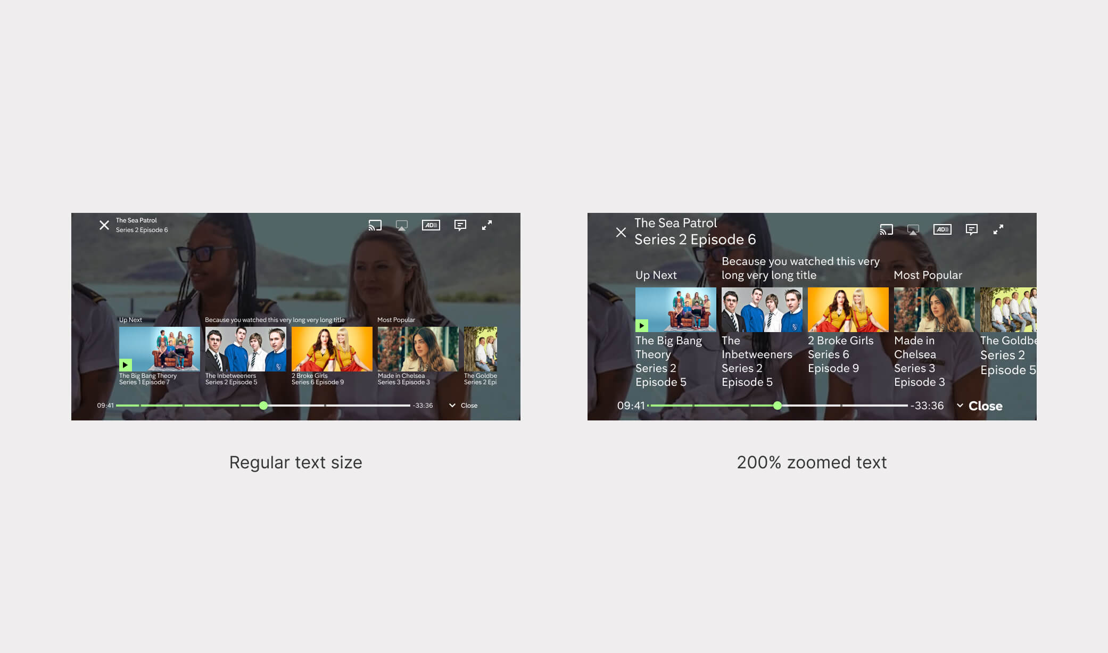
Task: Click play icon on large Big Bang Theory thumbnail
Action: click(x=642, y=326)
